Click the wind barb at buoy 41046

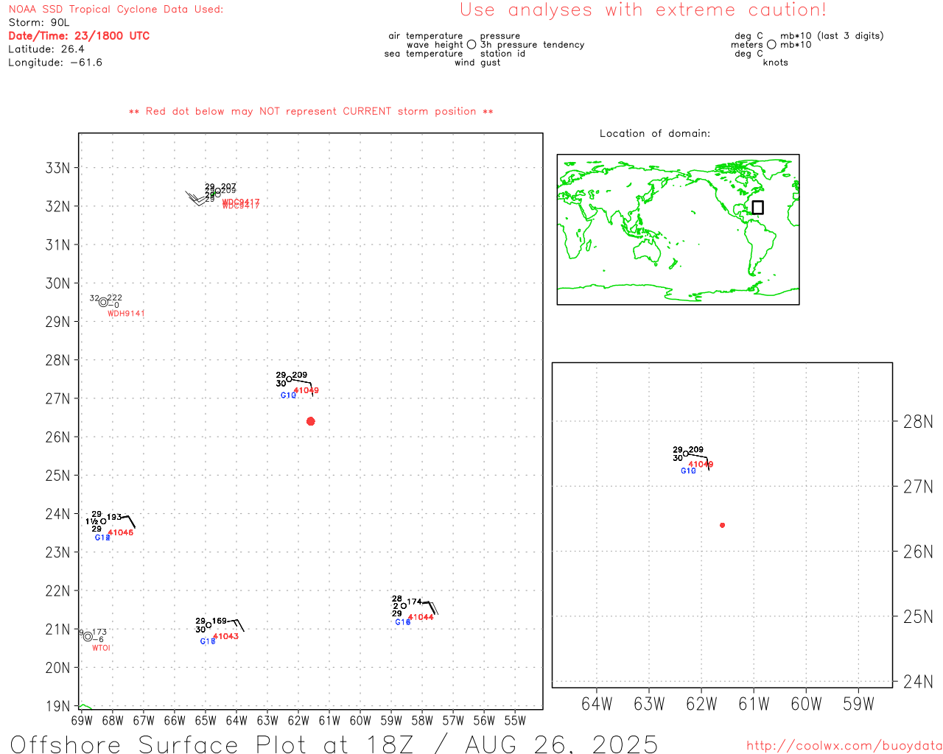(128, 521)
